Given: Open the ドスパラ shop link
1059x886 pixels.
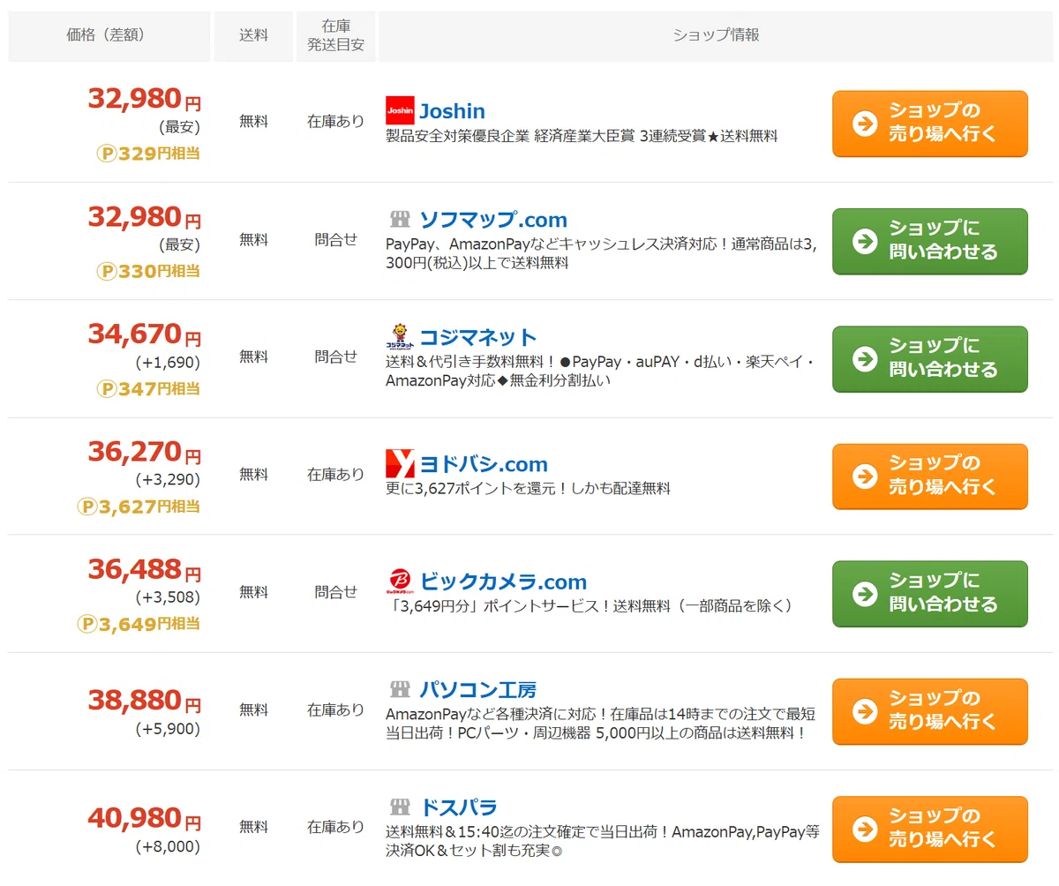Looking at the screenshot, I should tap(458, 807).
